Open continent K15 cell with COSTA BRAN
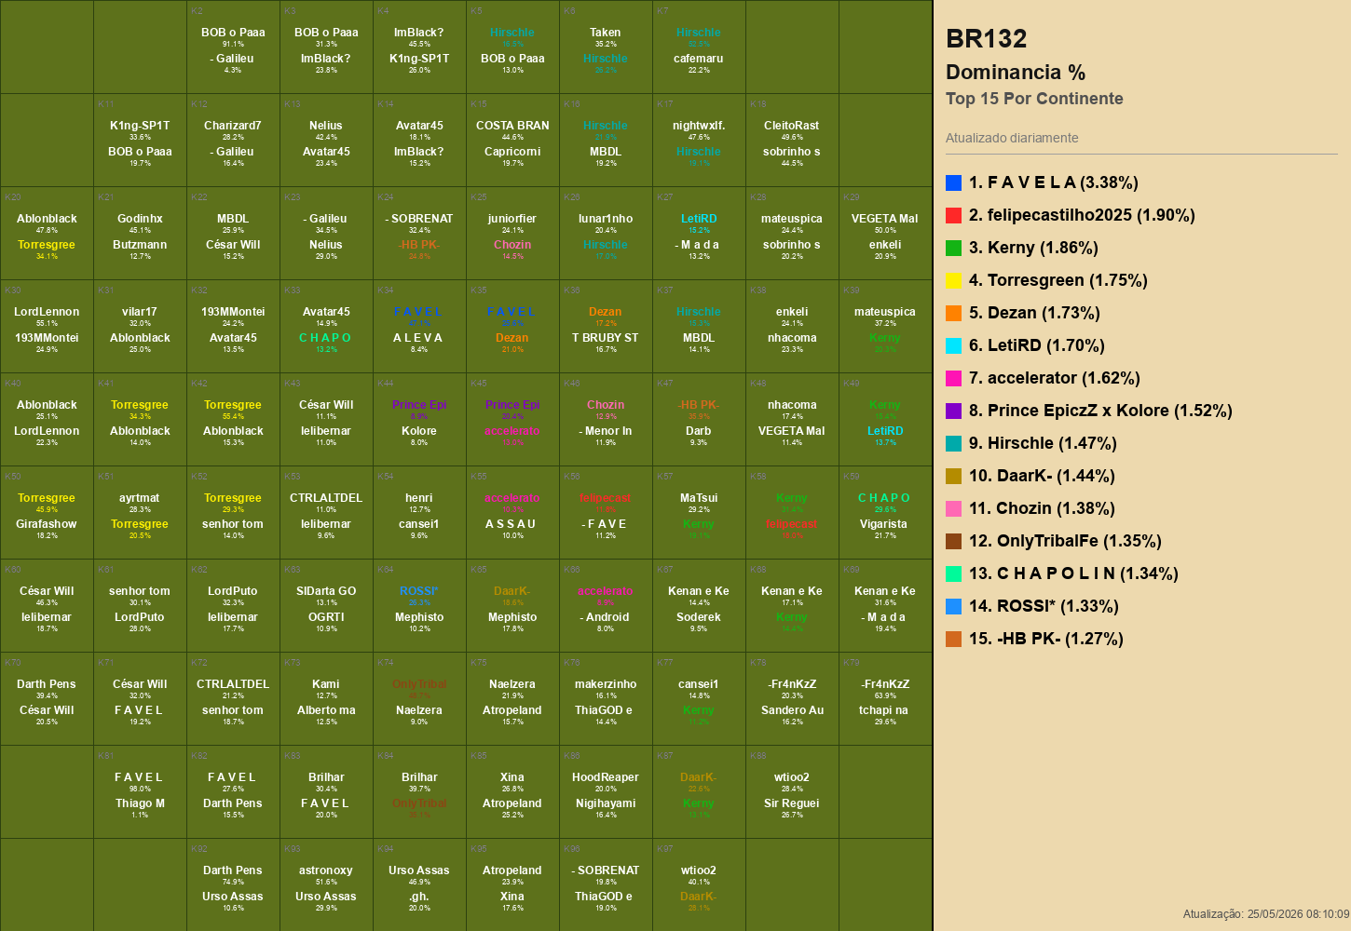 point(512,140)
